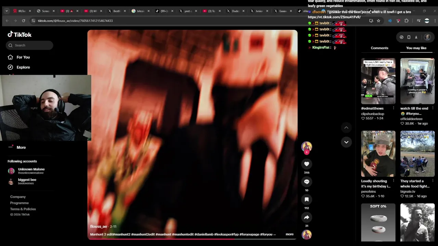Expand the More sidebar menu

coord(17,147)
